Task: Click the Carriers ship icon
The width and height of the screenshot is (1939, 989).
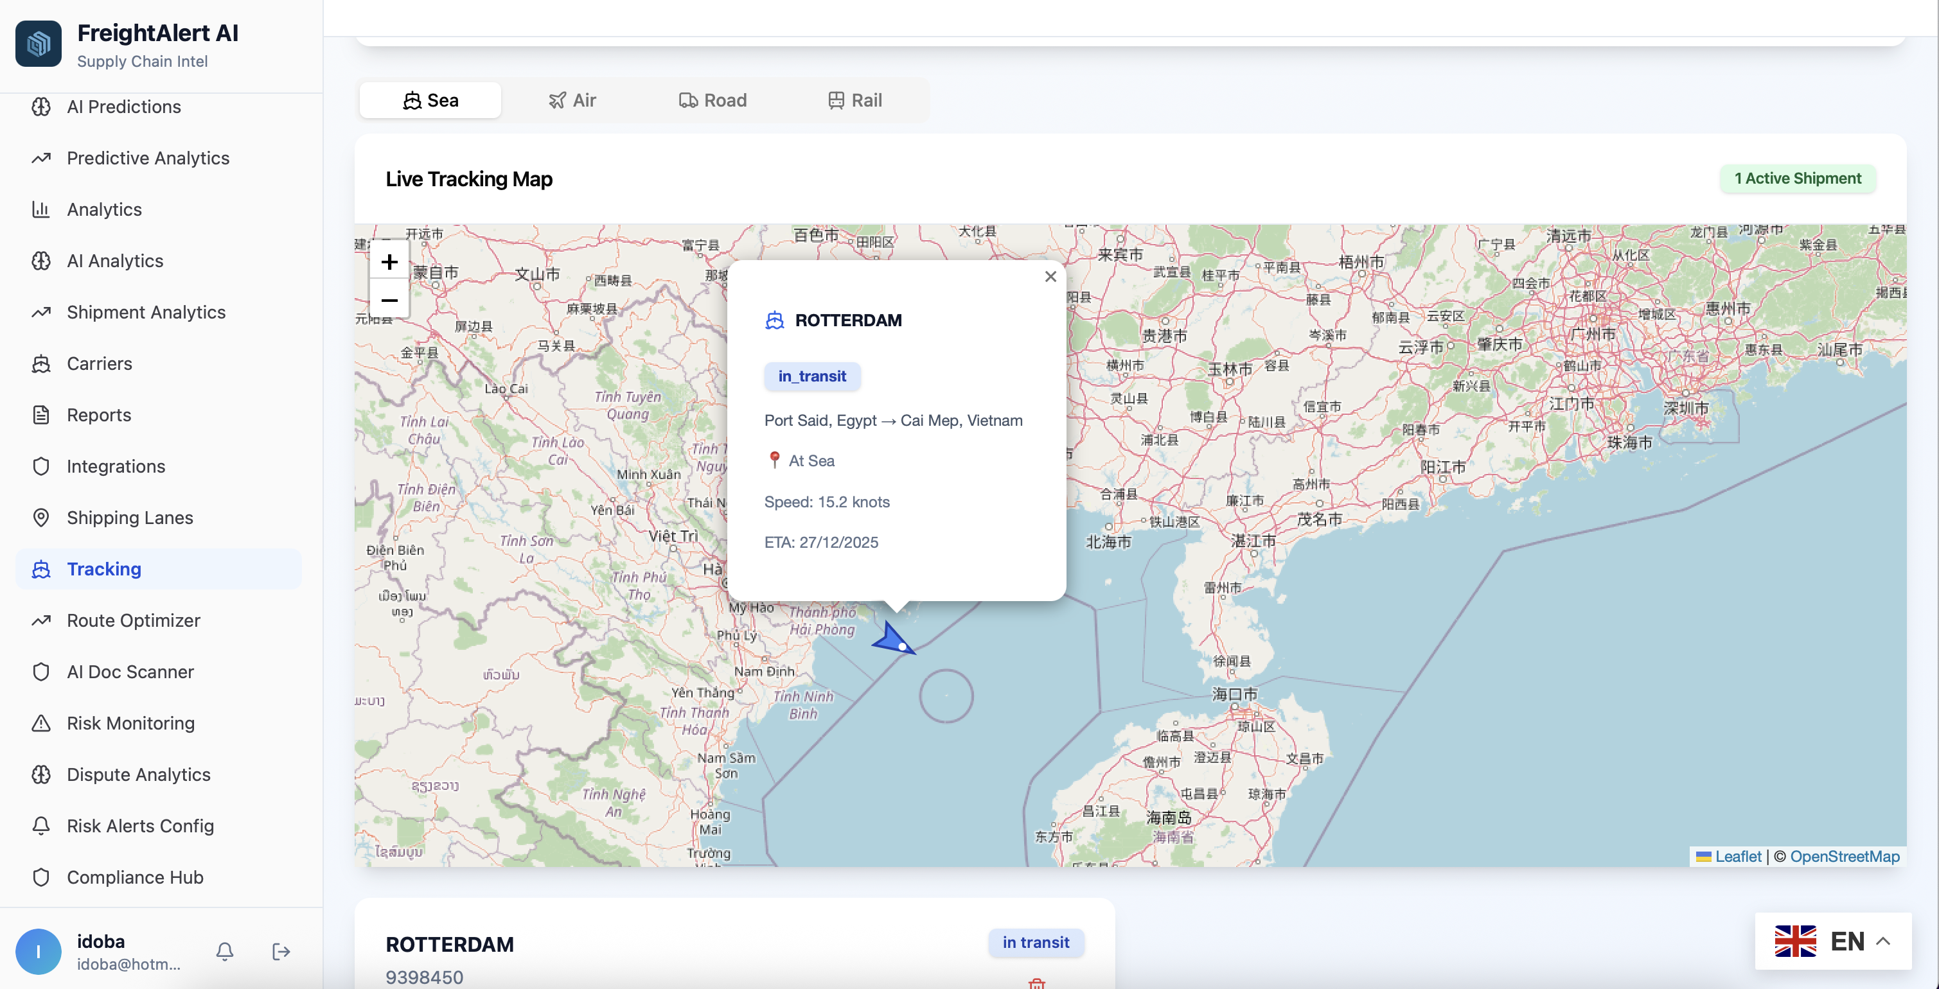Action: tap(41, 363)
